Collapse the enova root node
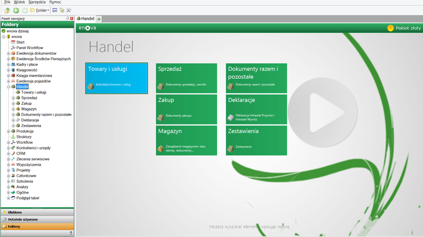This screenshot has width=423, height=237. [x=3, y=37]
